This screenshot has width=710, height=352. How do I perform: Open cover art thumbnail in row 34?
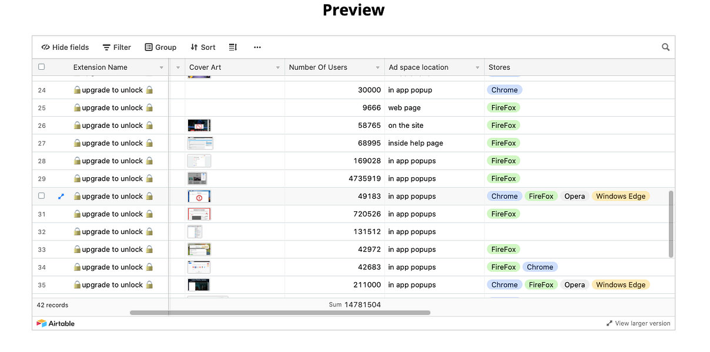pyautogui.click(x=199, y=266)
